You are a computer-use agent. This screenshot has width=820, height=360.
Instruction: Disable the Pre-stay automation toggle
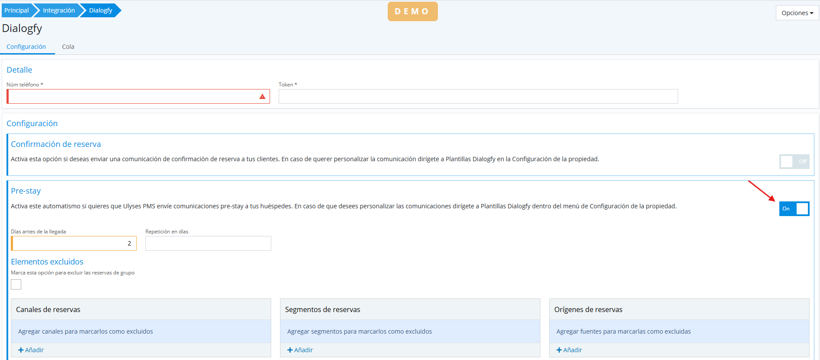(794, 209)
